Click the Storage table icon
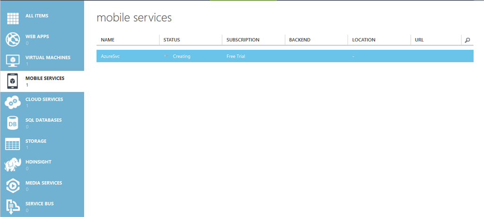Image resolution: width=484 pixels, height=217 pixels. pyautogui.click(x=13, y=144)
